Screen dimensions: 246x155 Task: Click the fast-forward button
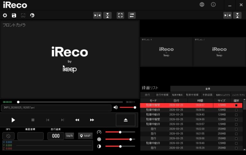pos(92,120)
